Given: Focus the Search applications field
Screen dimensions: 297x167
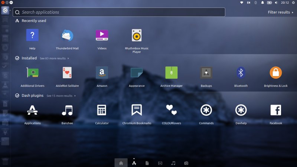Looking at the screenshot, I should 119,12.
